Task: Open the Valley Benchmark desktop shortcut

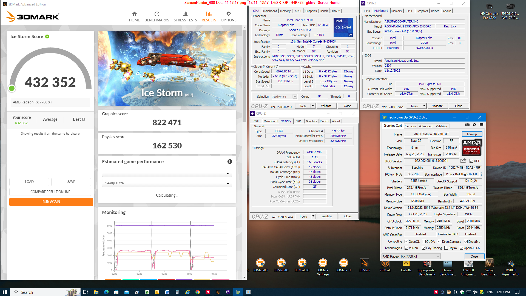Action: point(489,267)
